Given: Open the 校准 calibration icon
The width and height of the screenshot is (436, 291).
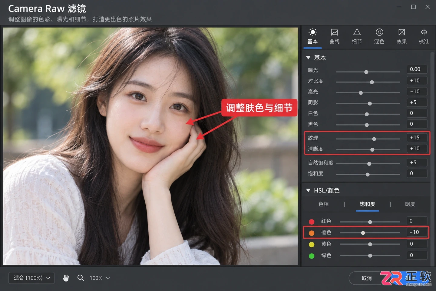Looking at the screenshot, I should (x=424, y=32).
